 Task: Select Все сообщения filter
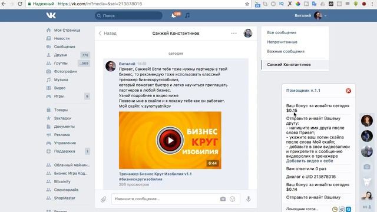click(282, 32)
